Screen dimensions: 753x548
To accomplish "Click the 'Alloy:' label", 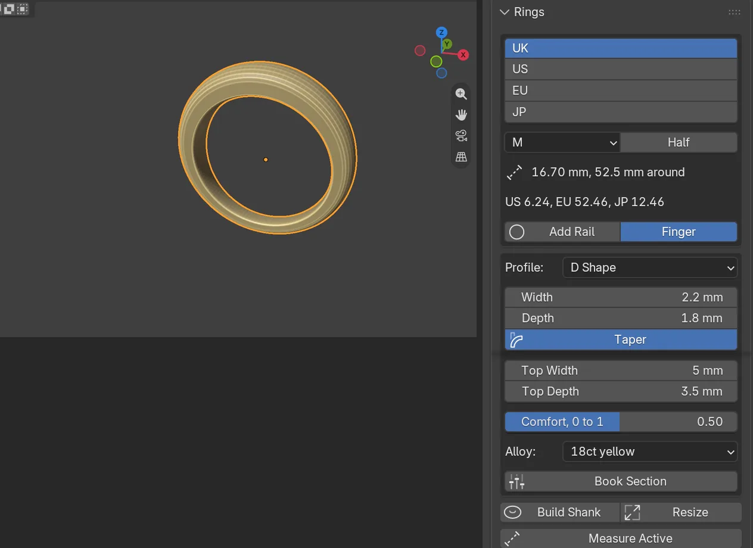I will (x=520, y=452).
